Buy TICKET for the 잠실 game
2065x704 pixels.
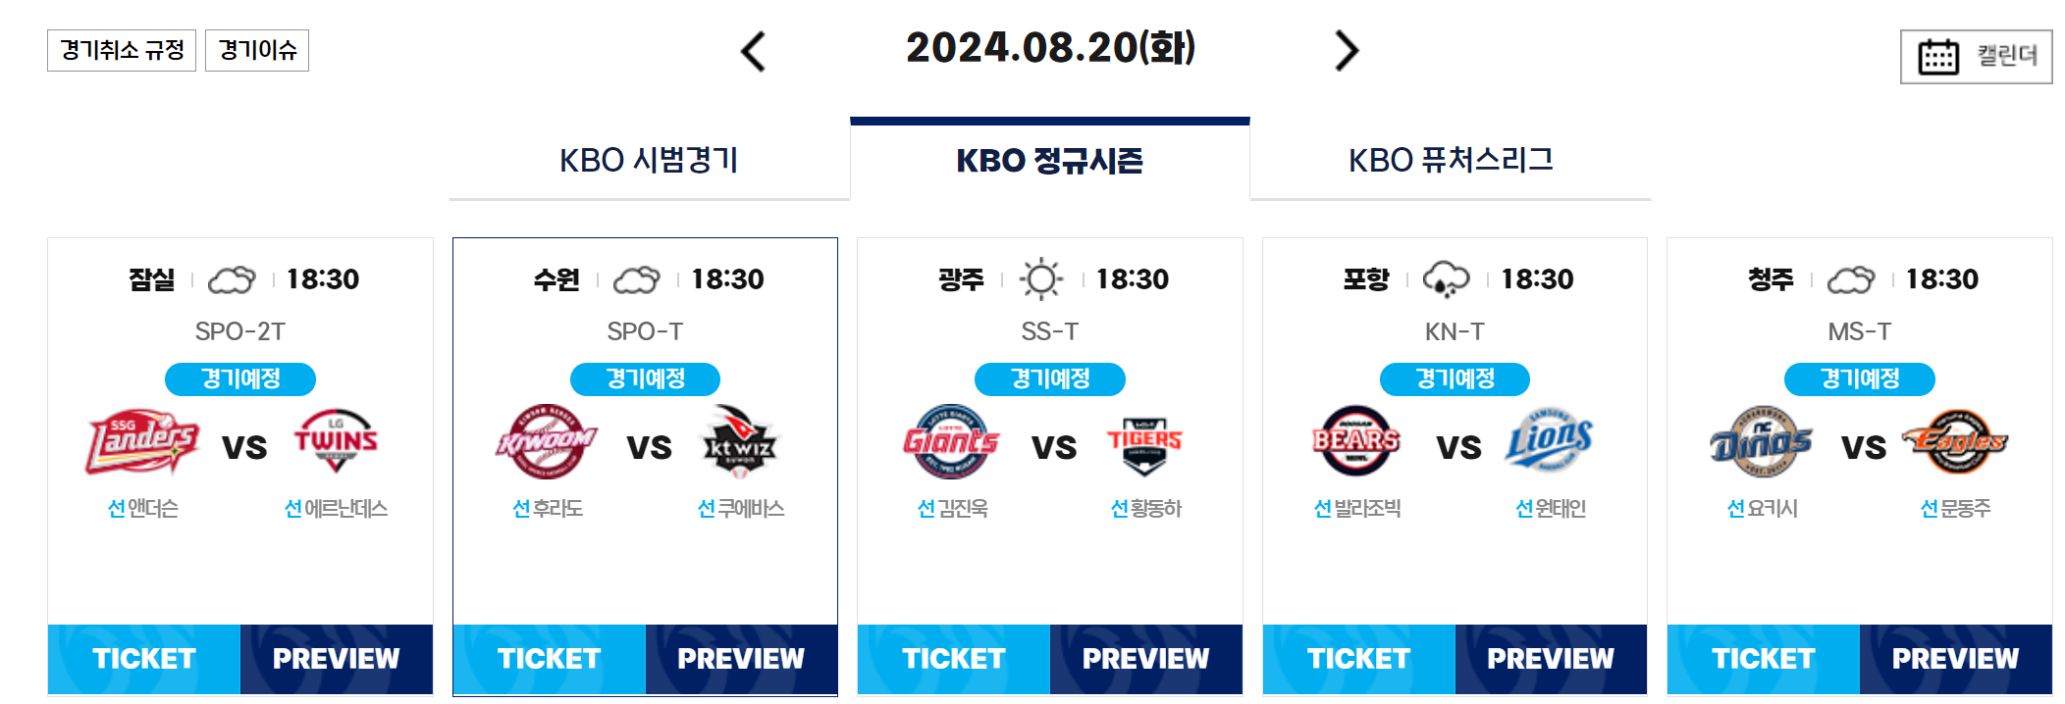(144, 659)
